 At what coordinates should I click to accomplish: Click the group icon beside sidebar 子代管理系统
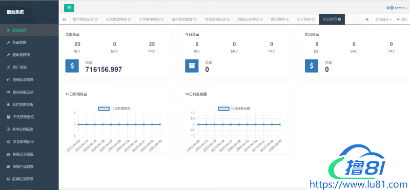click(x=8, y=117)
